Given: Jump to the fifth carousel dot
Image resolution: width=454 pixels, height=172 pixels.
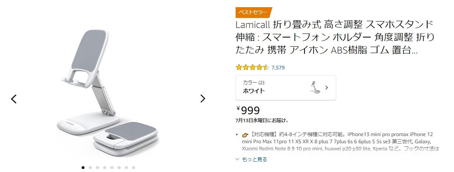Looking at the screenshot, I should [x=112, y=168].
